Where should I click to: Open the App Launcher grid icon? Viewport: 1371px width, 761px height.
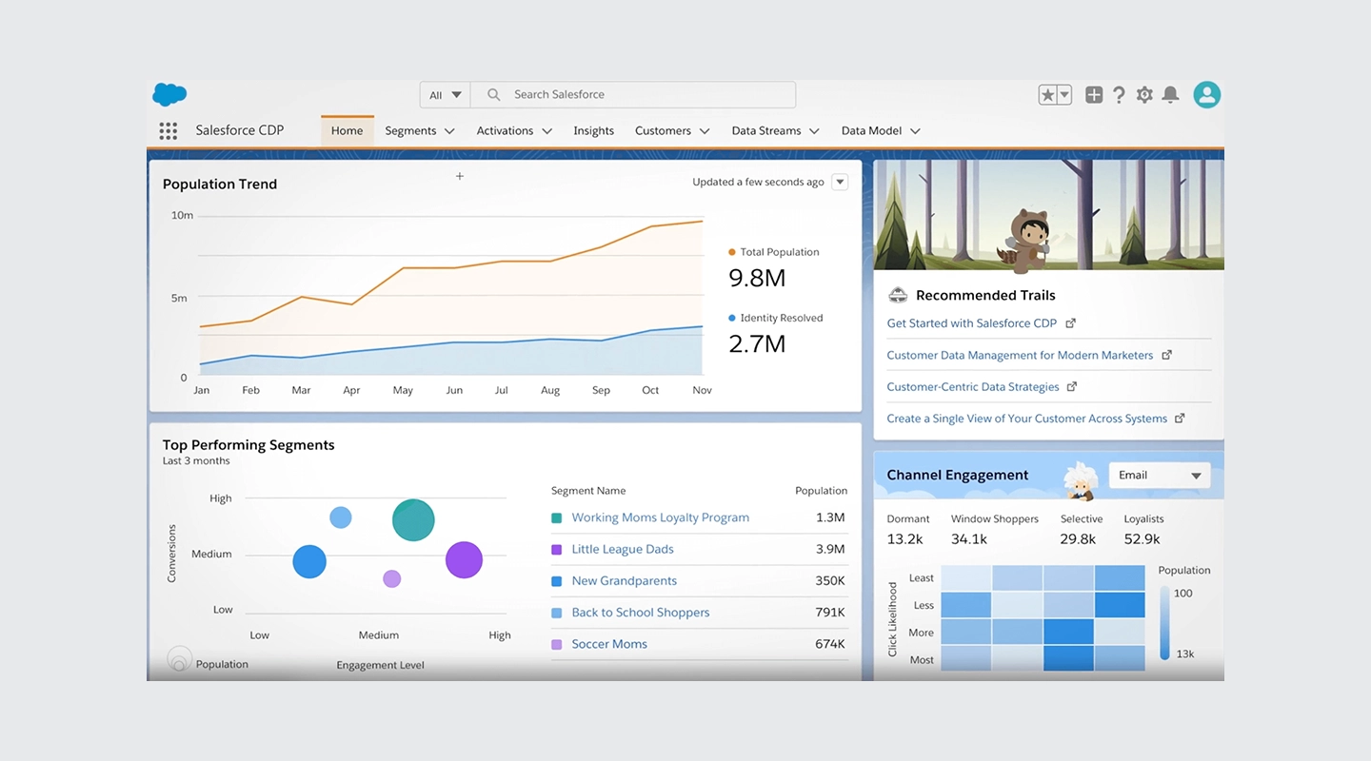pyautogui.click(x=169, y=131)
